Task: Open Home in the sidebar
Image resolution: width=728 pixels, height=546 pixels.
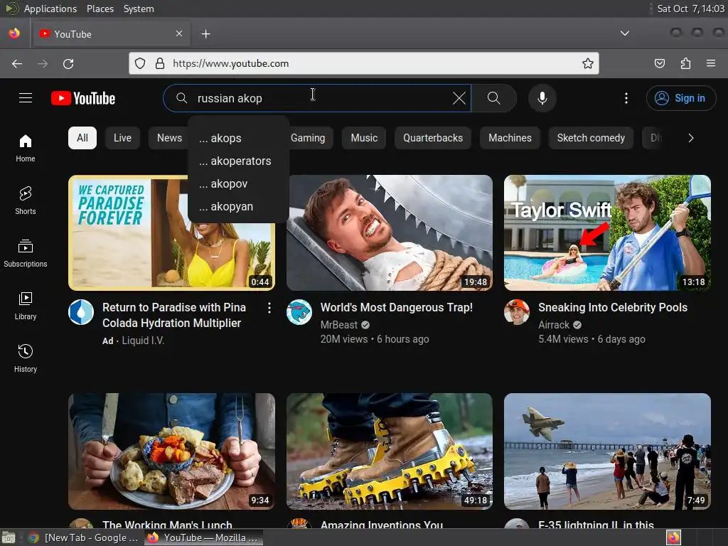Action: 26,148
